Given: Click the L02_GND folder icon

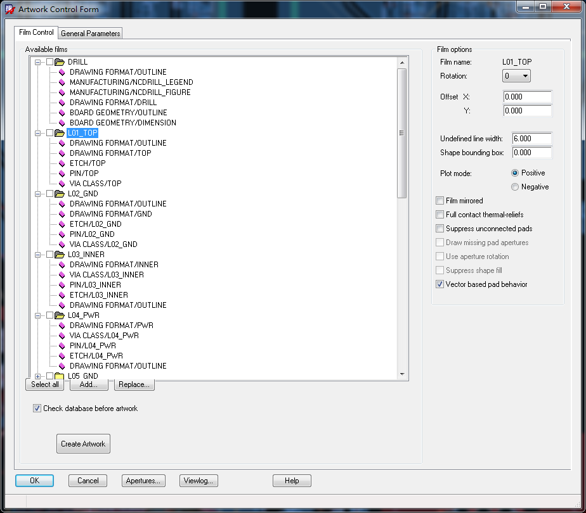Looking at the screenshot, I should point(60,194).
